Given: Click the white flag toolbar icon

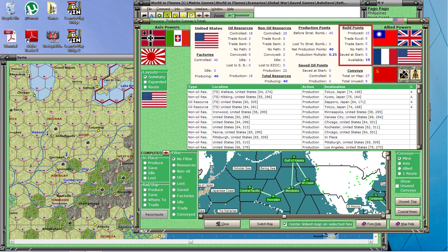Looking at the screenshot, I should click(x=191, y=15).
